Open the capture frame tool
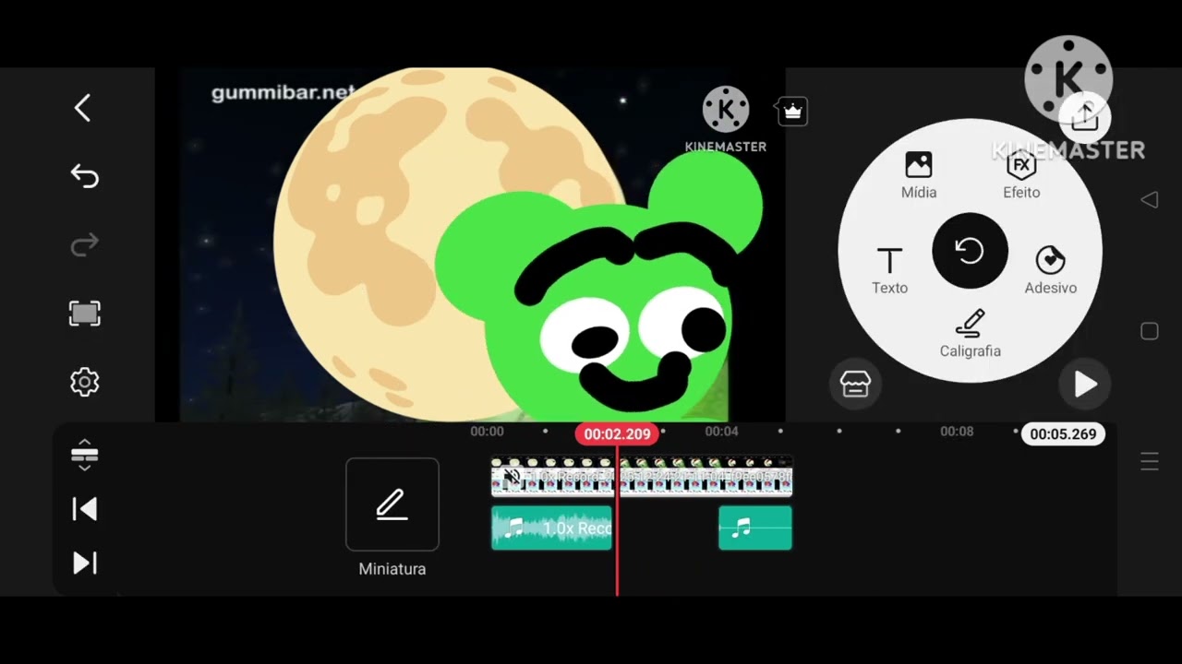 [84, 314]
